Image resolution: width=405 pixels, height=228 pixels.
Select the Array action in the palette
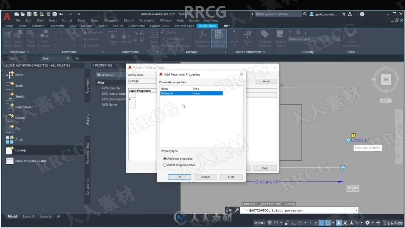[x=14, y=140]
